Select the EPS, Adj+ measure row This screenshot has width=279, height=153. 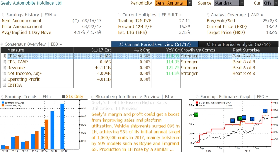click(x=139, y=56)
